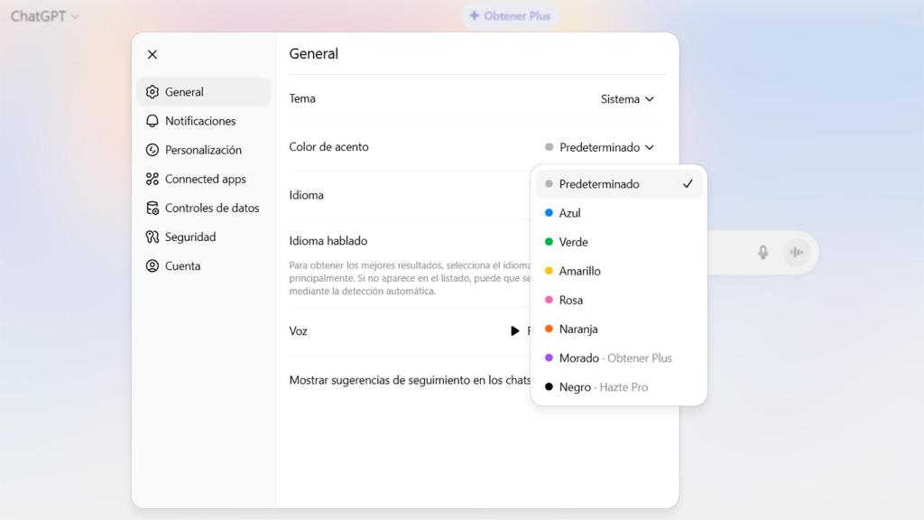Click the Obtener Plus button at top
Viewport: 924px width, 520px height.
click(510, 16)
